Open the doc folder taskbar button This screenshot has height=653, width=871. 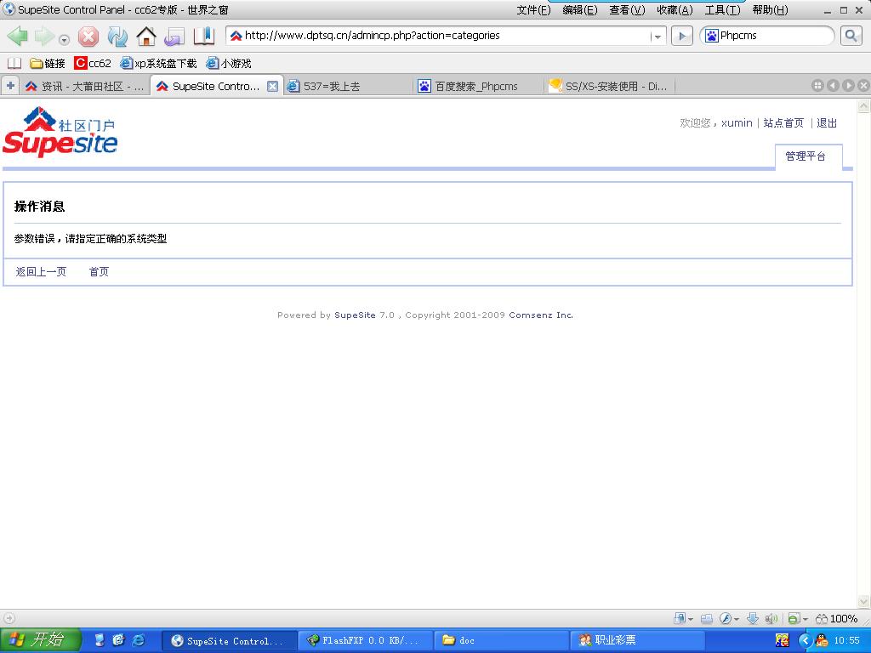pos(501,641)
